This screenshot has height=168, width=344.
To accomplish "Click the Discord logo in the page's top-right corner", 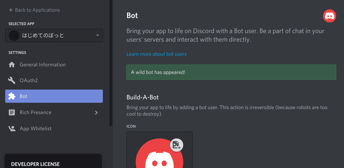I will (x=330, y=16).
